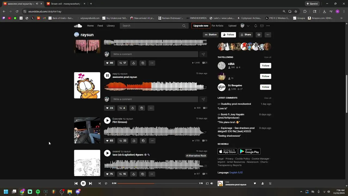Send raysun a message via envelope button
The image size is (348, 196).
(259, 35)
